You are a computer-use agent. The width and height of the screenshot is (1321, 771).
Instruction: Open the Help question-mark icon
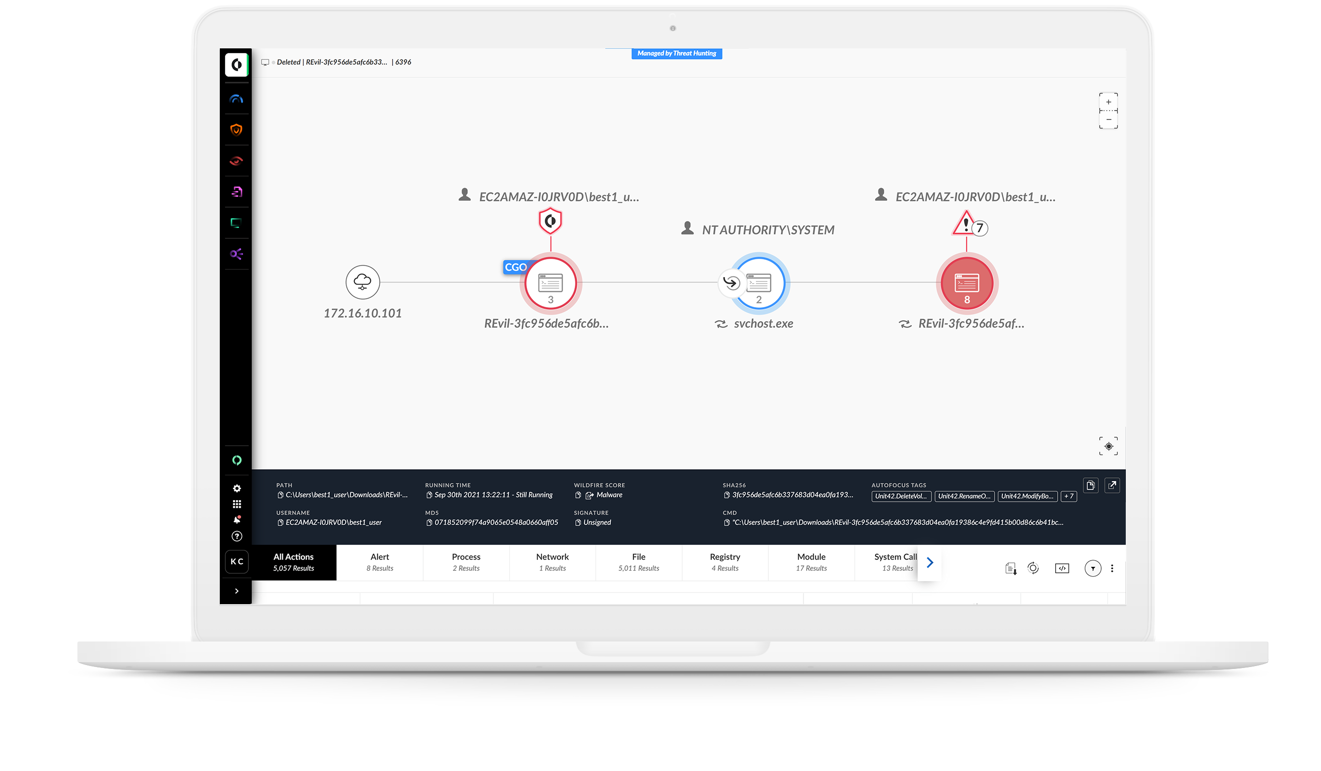coord(237,536)
